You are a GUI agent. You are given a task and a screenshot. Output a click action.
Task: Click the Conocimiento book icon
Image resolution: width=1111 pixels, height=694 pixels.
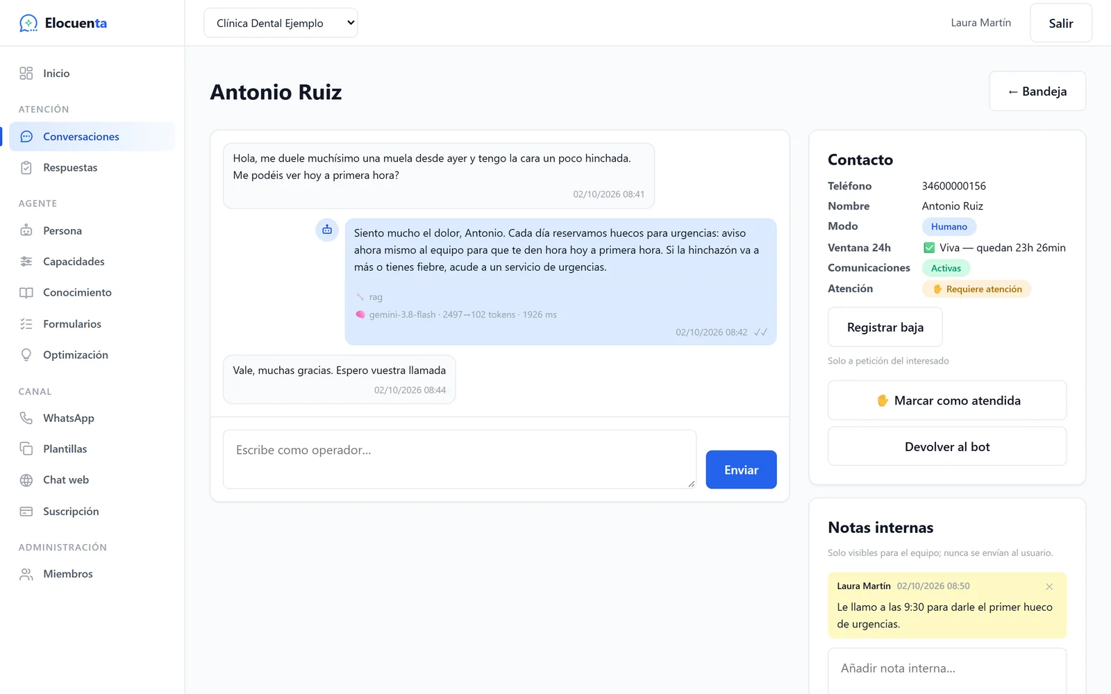coord(26,293)
